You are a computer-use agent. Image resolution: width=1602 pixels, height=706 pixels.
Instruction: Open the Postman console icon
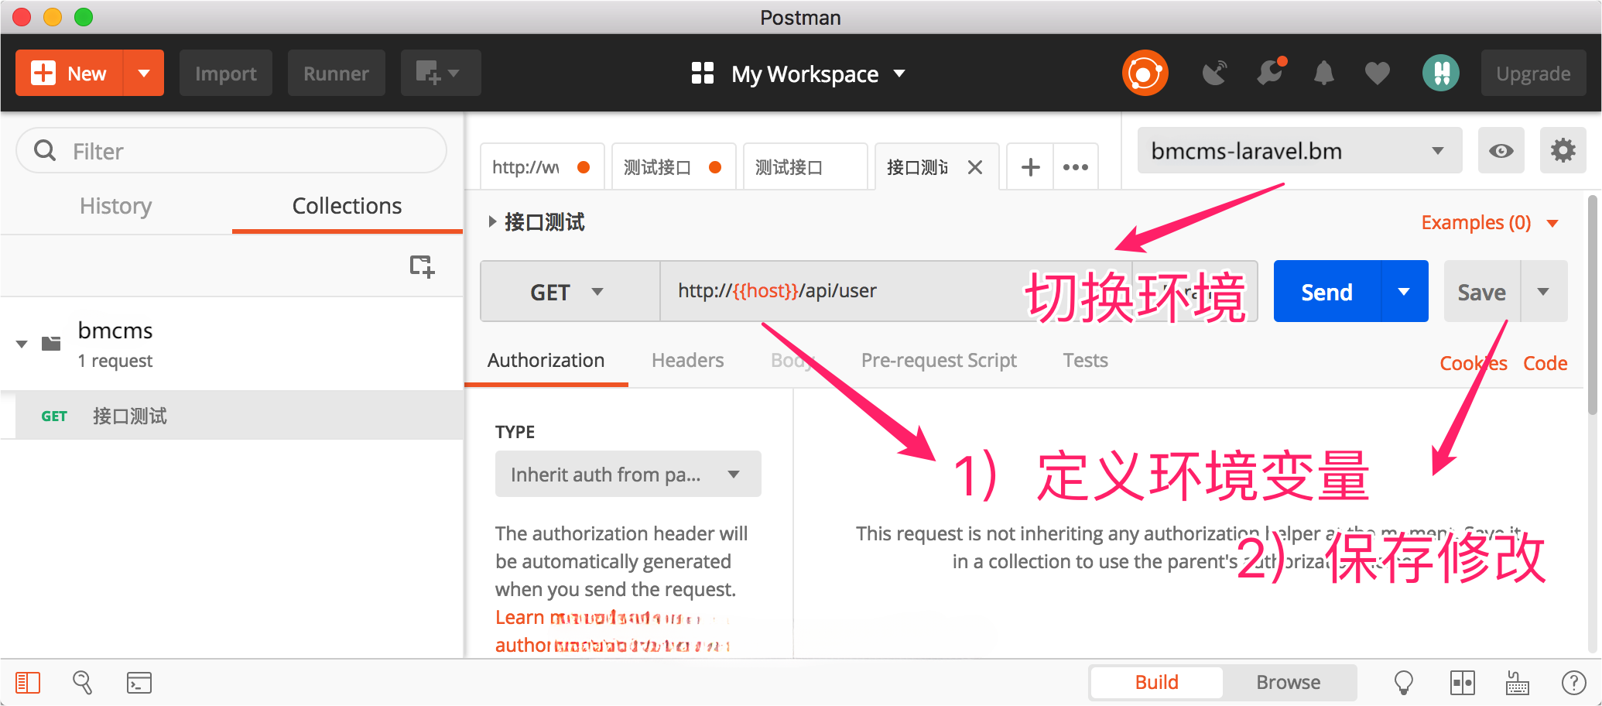(139, 683)
